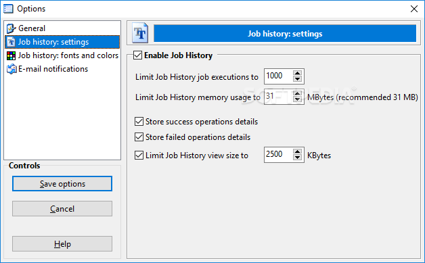The height and width of the screenshot is (263, 425).
Task: Click the 'Controls' group label
Action: (x=24, y=166)
